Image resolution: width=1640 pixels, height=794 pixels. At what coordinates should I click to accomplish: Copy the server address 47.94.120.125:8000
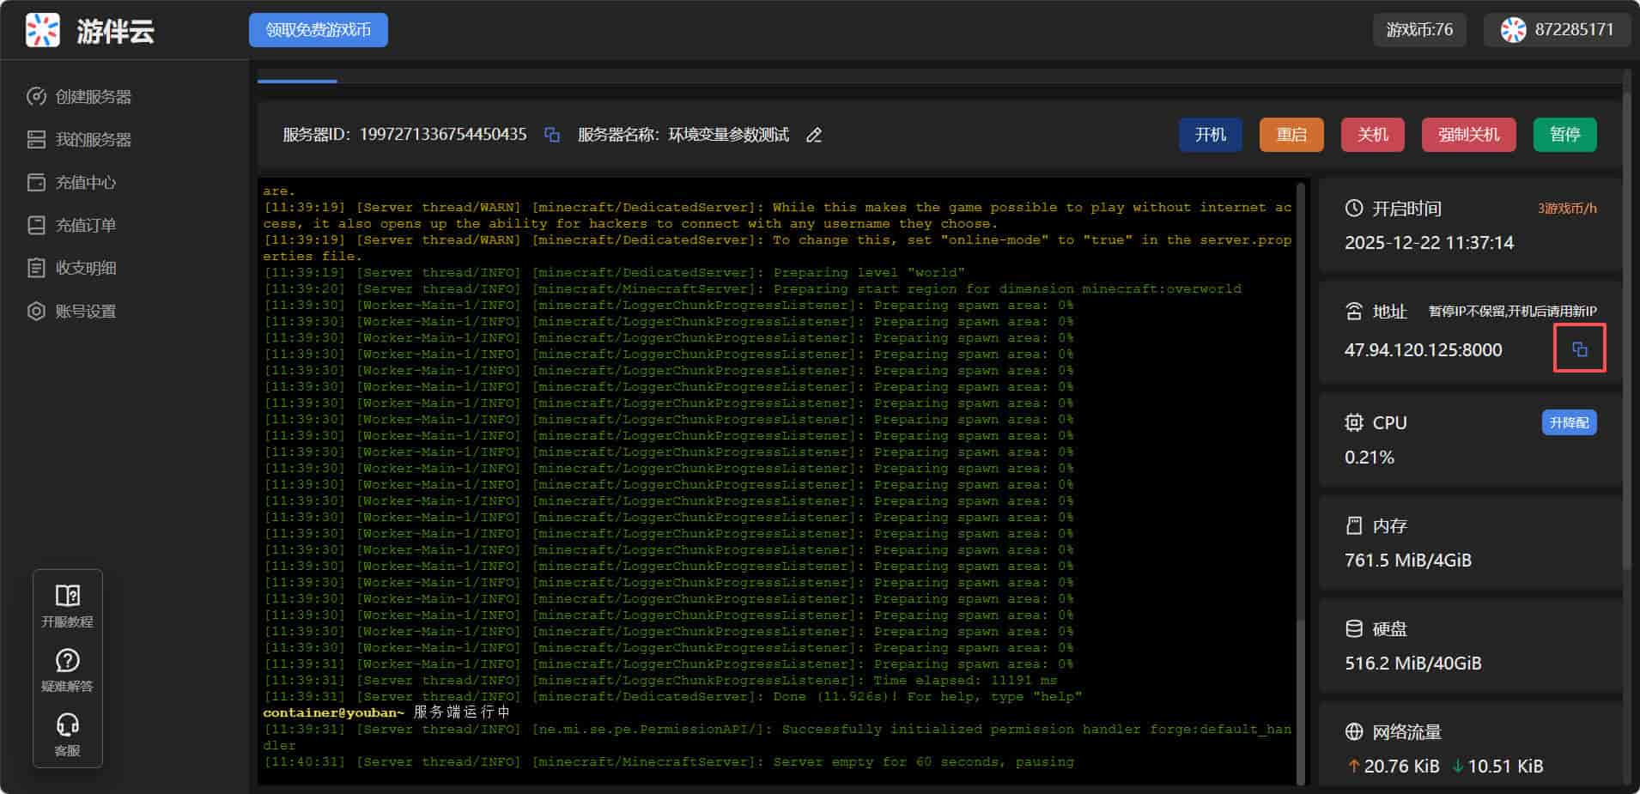[x=1579, y=349]
